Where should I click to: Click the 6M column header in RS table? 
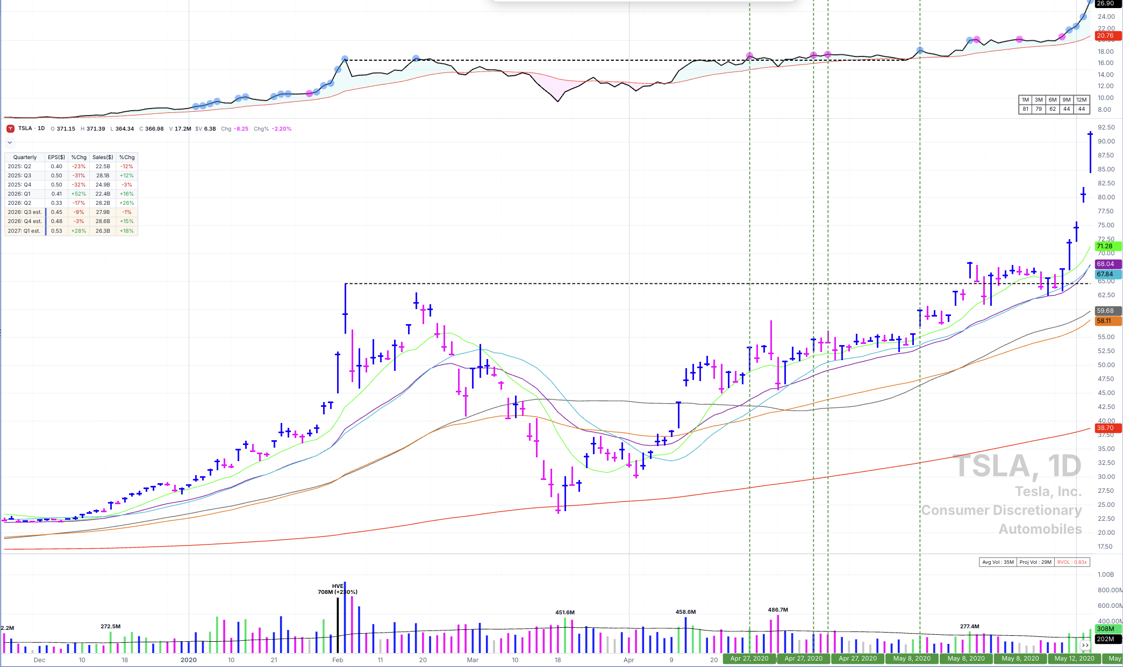click(1053, 100)
